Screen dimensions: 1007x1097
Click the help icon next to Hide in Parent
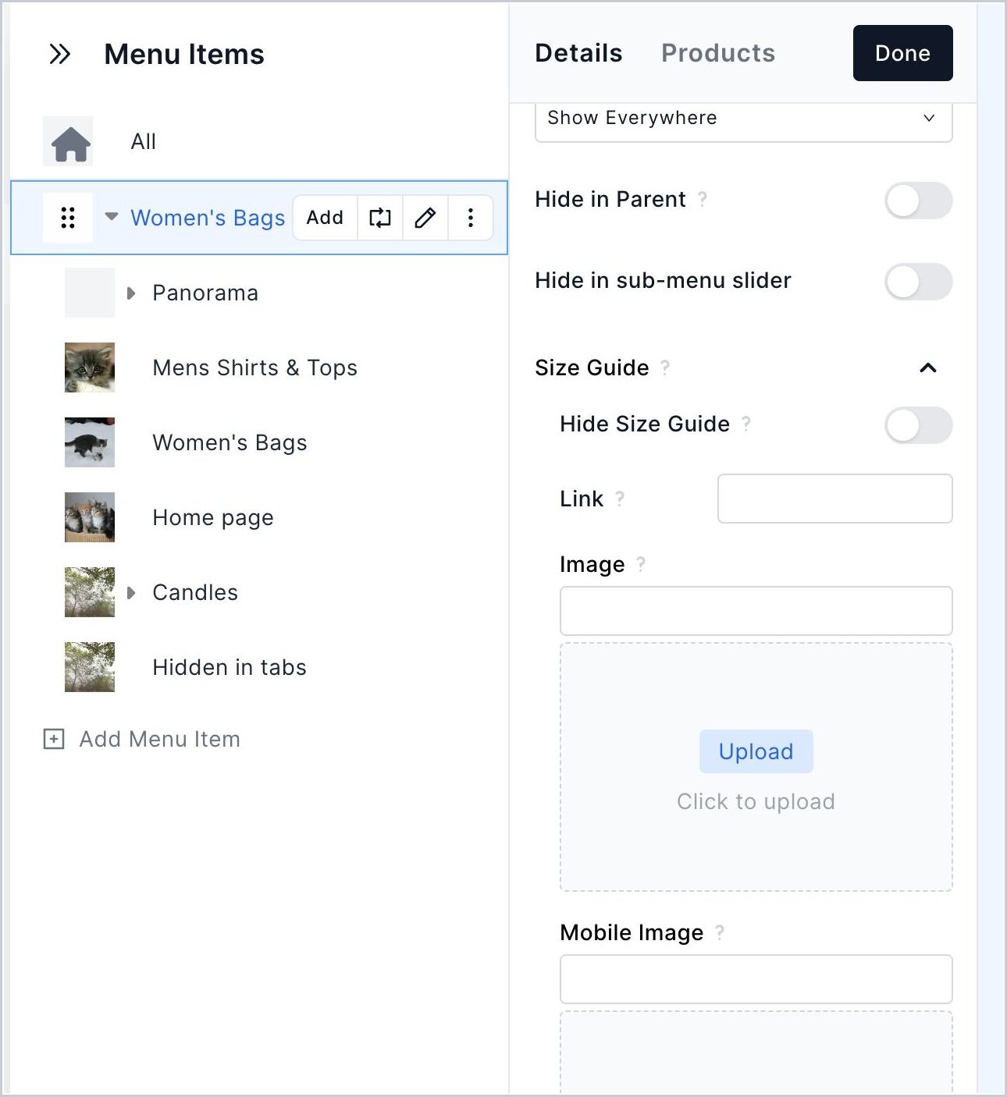[703, 199]
